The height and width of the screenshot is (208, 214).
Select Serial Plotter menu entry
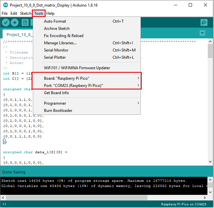pos(87,57)
